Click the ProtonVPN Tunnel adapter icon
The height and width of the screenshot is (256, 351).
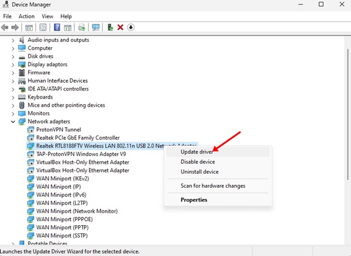30,129
